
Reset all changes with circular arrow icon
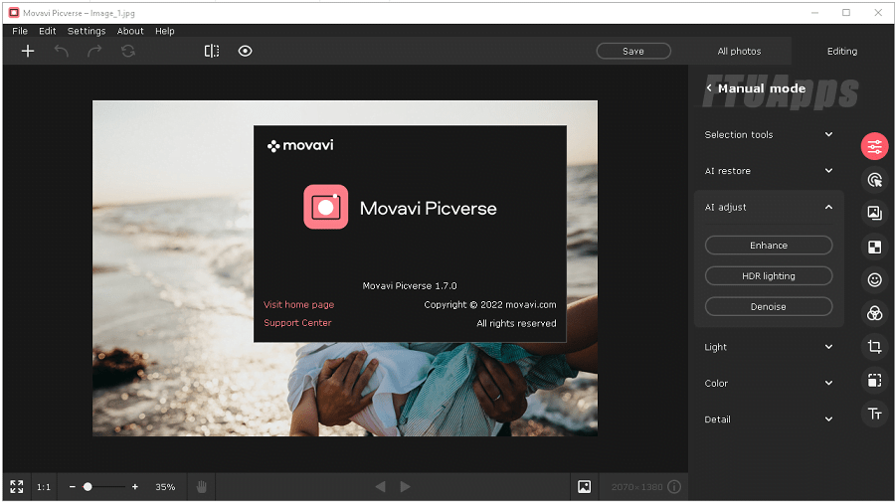(128, 52)
